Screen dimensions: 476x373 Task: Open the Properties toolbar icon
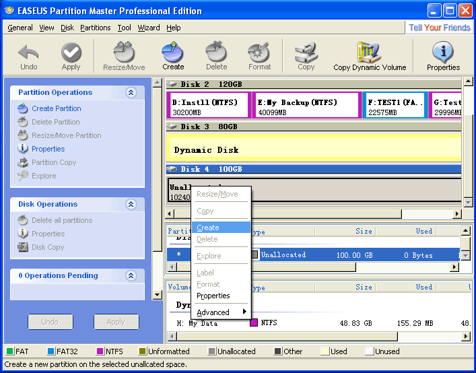(x=443, y=53)
